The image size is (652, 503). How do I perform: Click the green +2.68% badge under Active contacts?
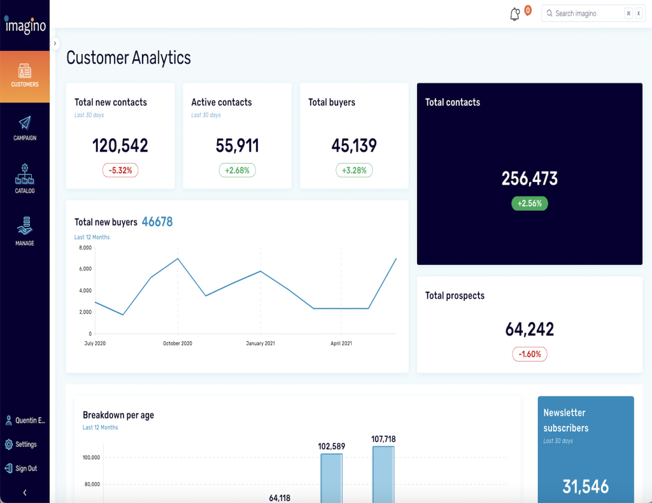[237, 170]
